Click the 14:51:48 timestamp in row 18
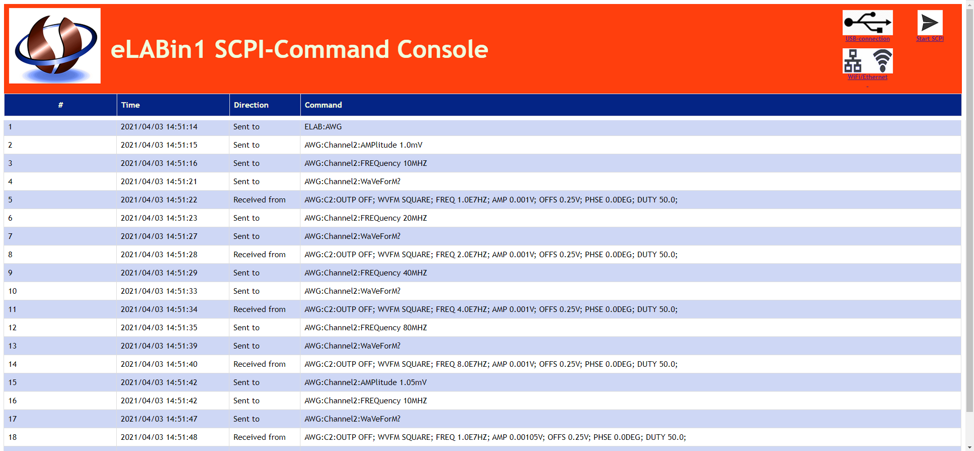The width and height of the screenshot is (974, 451). (159, 437)
